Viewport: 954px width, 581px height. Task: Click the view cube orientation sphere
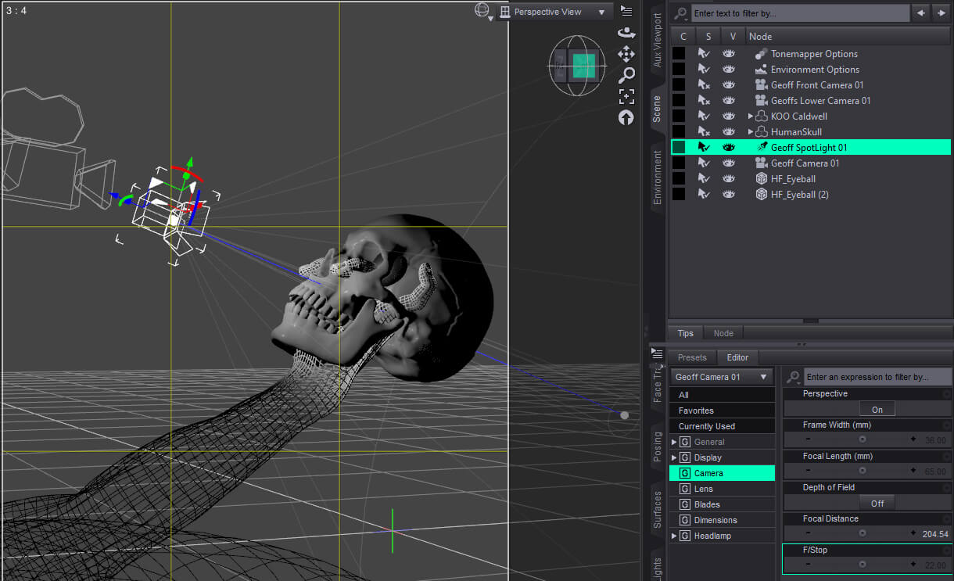coord(578,66)
